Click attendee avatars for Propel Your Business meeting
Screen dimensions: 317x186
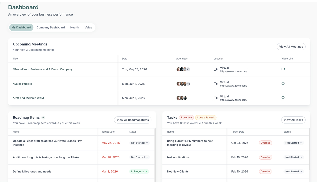(x=183, y=69)
